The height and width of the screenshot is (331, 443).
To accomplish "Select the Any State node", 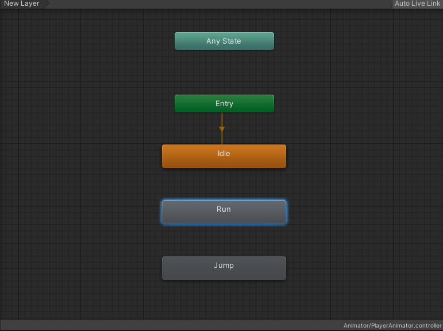I will [224, 41].
